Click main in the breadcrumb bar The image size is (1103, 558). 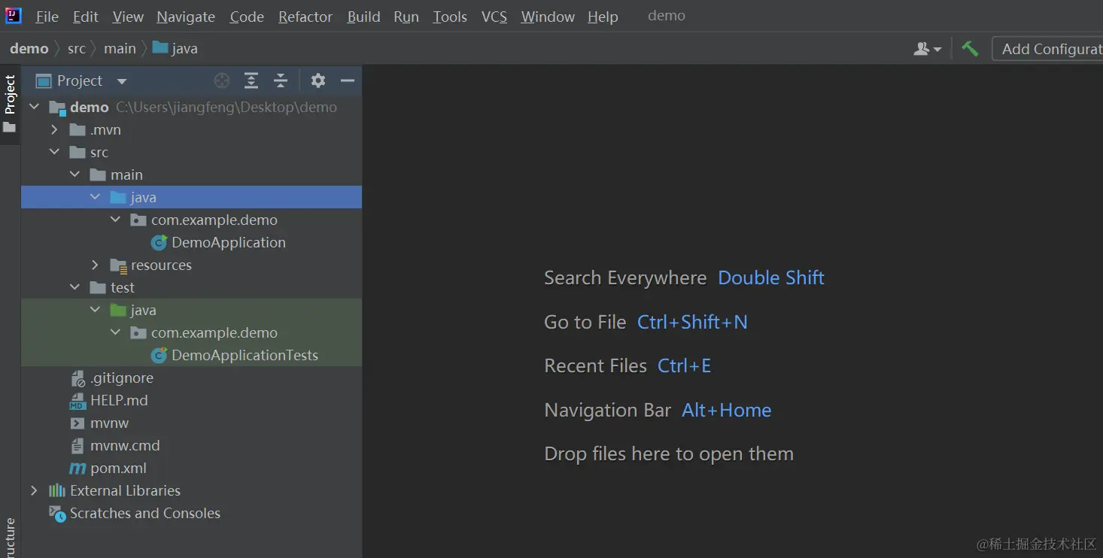click(120, 49)
